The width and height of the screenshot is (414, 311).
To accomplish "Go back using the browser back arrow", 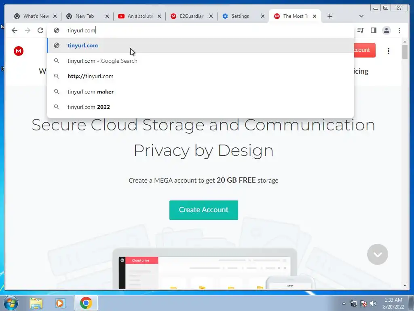I will tap(15, 30).
